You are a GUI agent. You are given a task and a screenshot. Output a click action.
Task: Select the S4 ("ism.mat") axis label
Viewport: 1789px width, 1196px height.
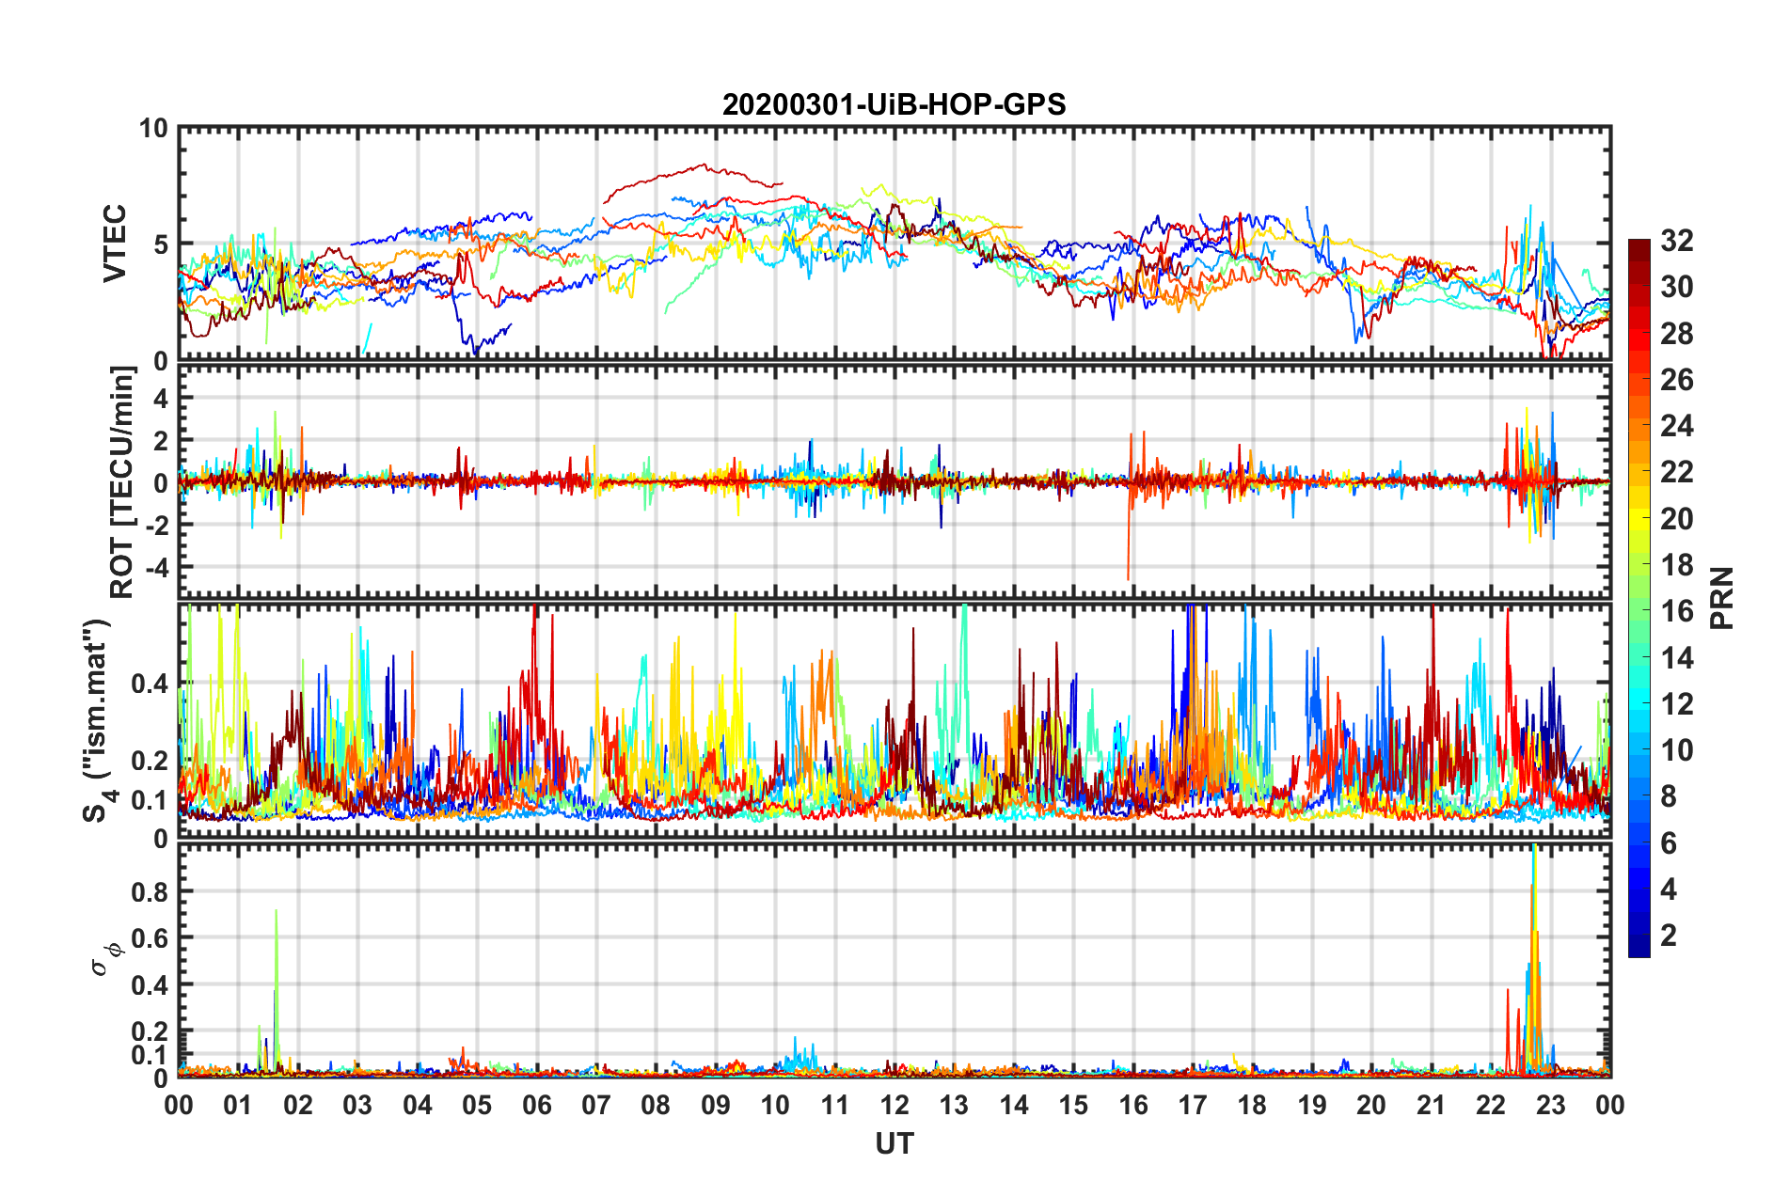[98, 720]
